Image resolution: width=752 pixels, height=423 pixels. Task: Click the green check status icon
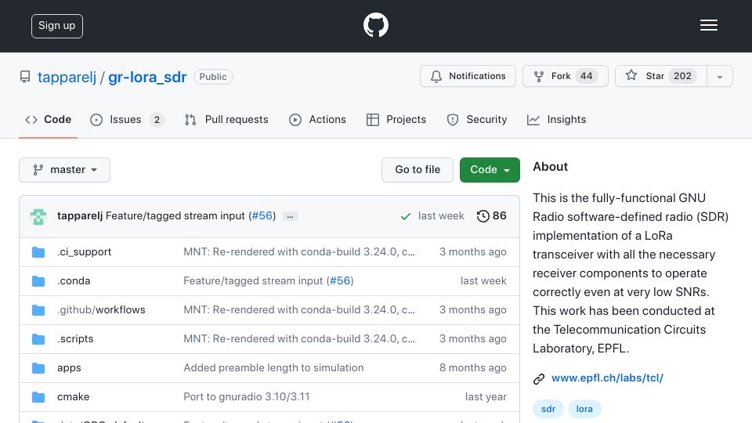(405, 216)
